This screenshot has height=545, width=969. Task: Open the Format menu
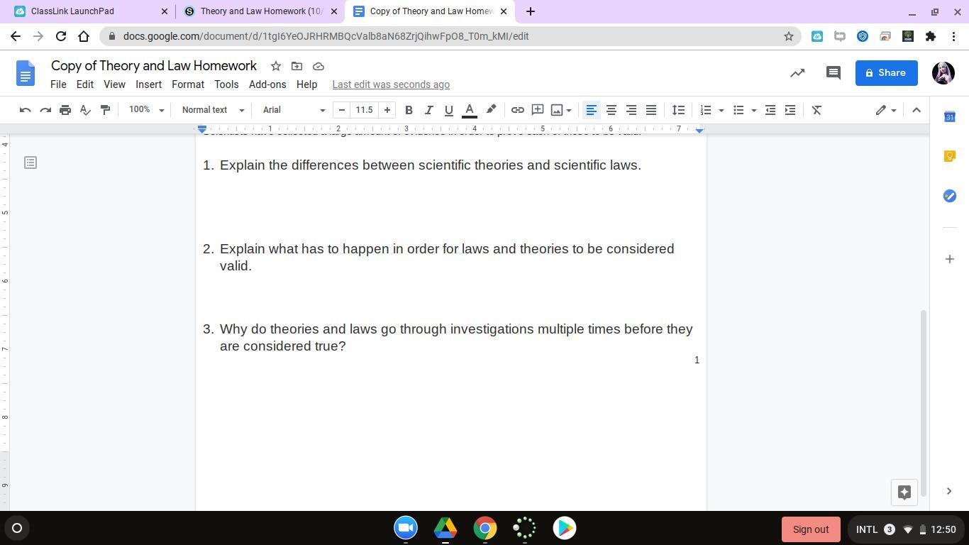[188, 84]
